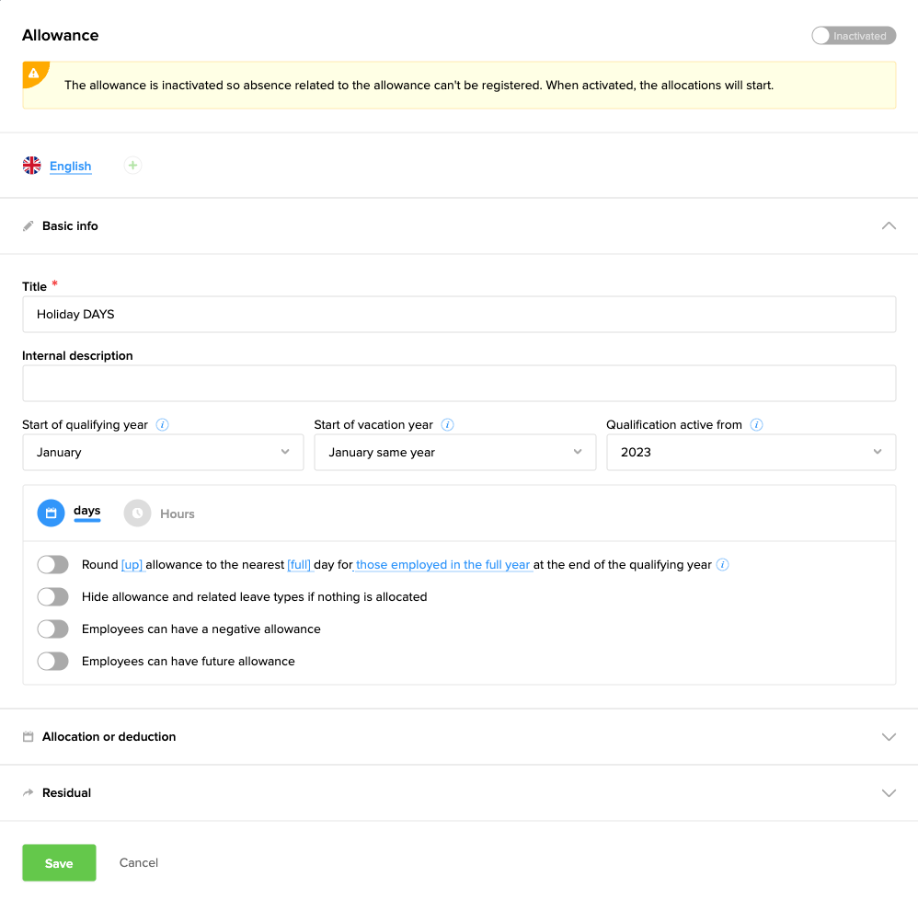The width and height of the screenshot is (918, 900).
Task: Click the blue calendar days icon
Action: 52,513
